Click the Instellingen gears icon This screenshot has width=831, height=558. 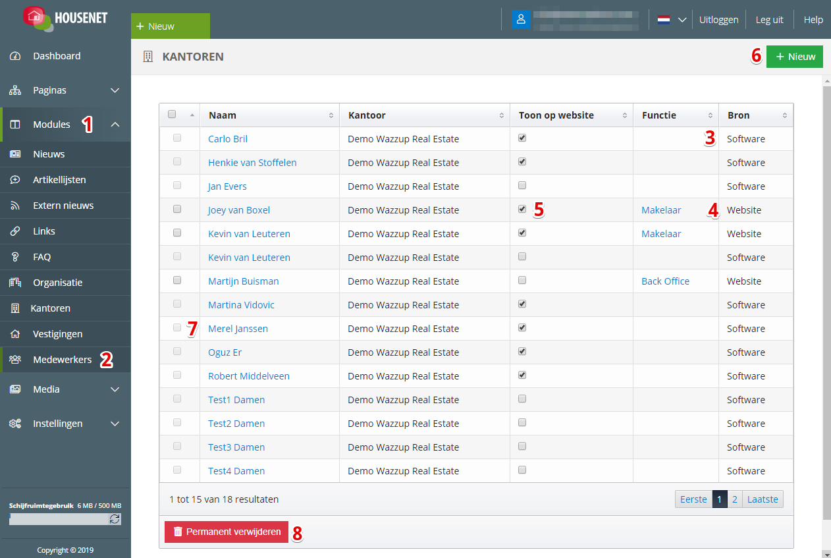pyautogui.click(x=15, y=424)
